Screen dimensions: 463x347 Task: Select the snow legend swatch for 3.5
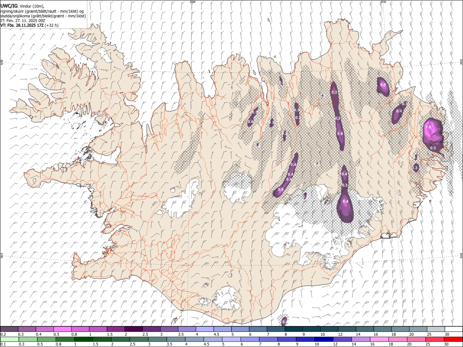[x=187, y=329]
